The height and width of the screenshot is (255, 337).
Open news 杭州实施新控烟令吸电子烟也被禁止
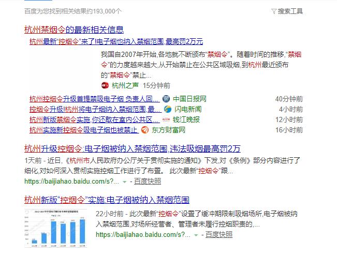coord(84,130)
